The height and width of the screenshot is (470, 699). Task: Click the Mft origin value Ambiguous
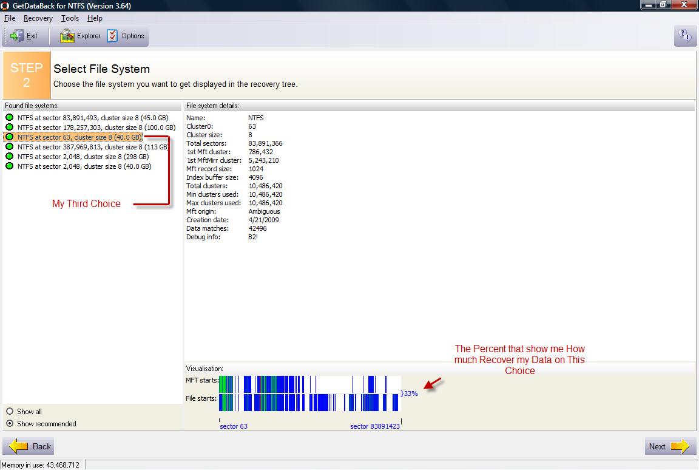point(265,211)
